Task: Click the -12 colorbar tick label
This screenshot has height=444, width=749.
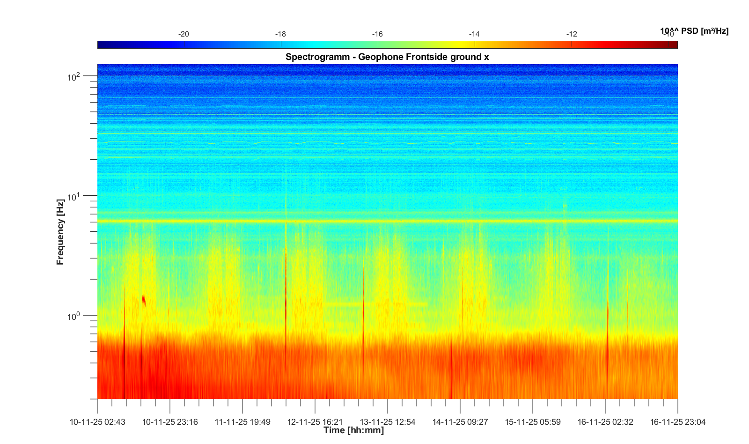Action: pos(571,34)
